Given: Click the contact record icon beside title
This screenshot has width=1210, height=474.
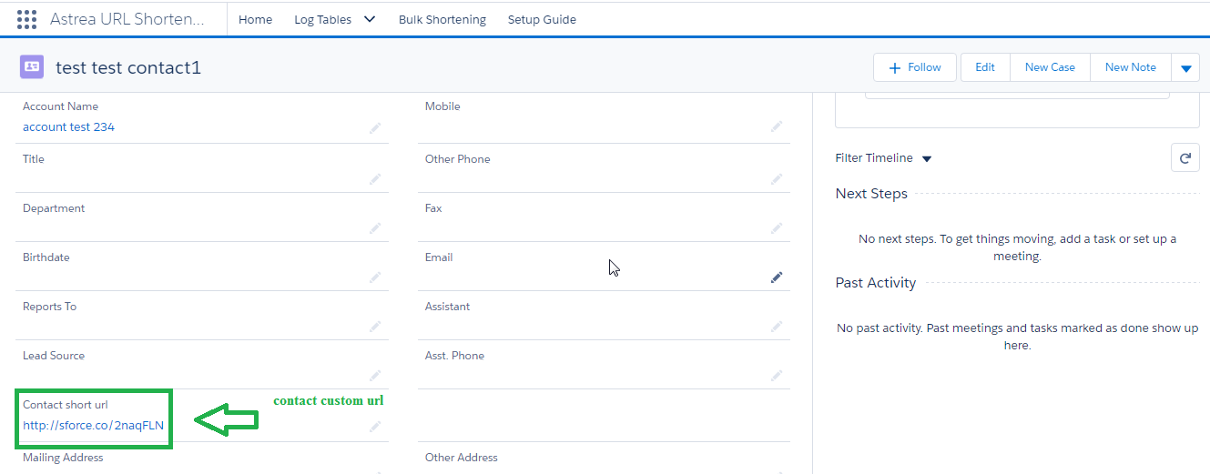Looking at the screenshot, I should [x=32, y=67].
